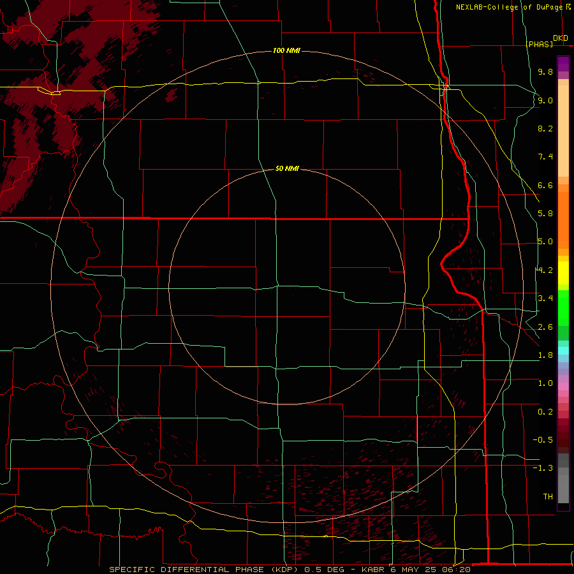Click the 5.8 legend value
574x574 pixels.
pos(545,214)
